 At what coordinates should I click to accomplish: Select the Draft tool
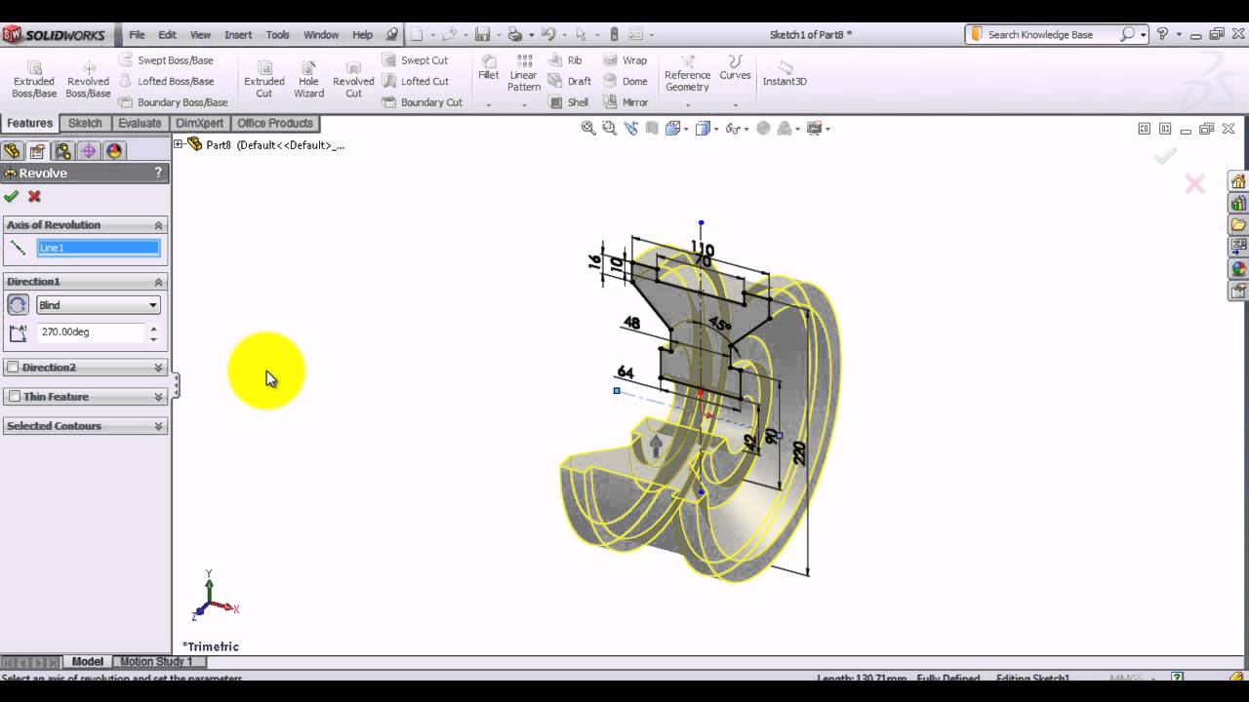570,81
